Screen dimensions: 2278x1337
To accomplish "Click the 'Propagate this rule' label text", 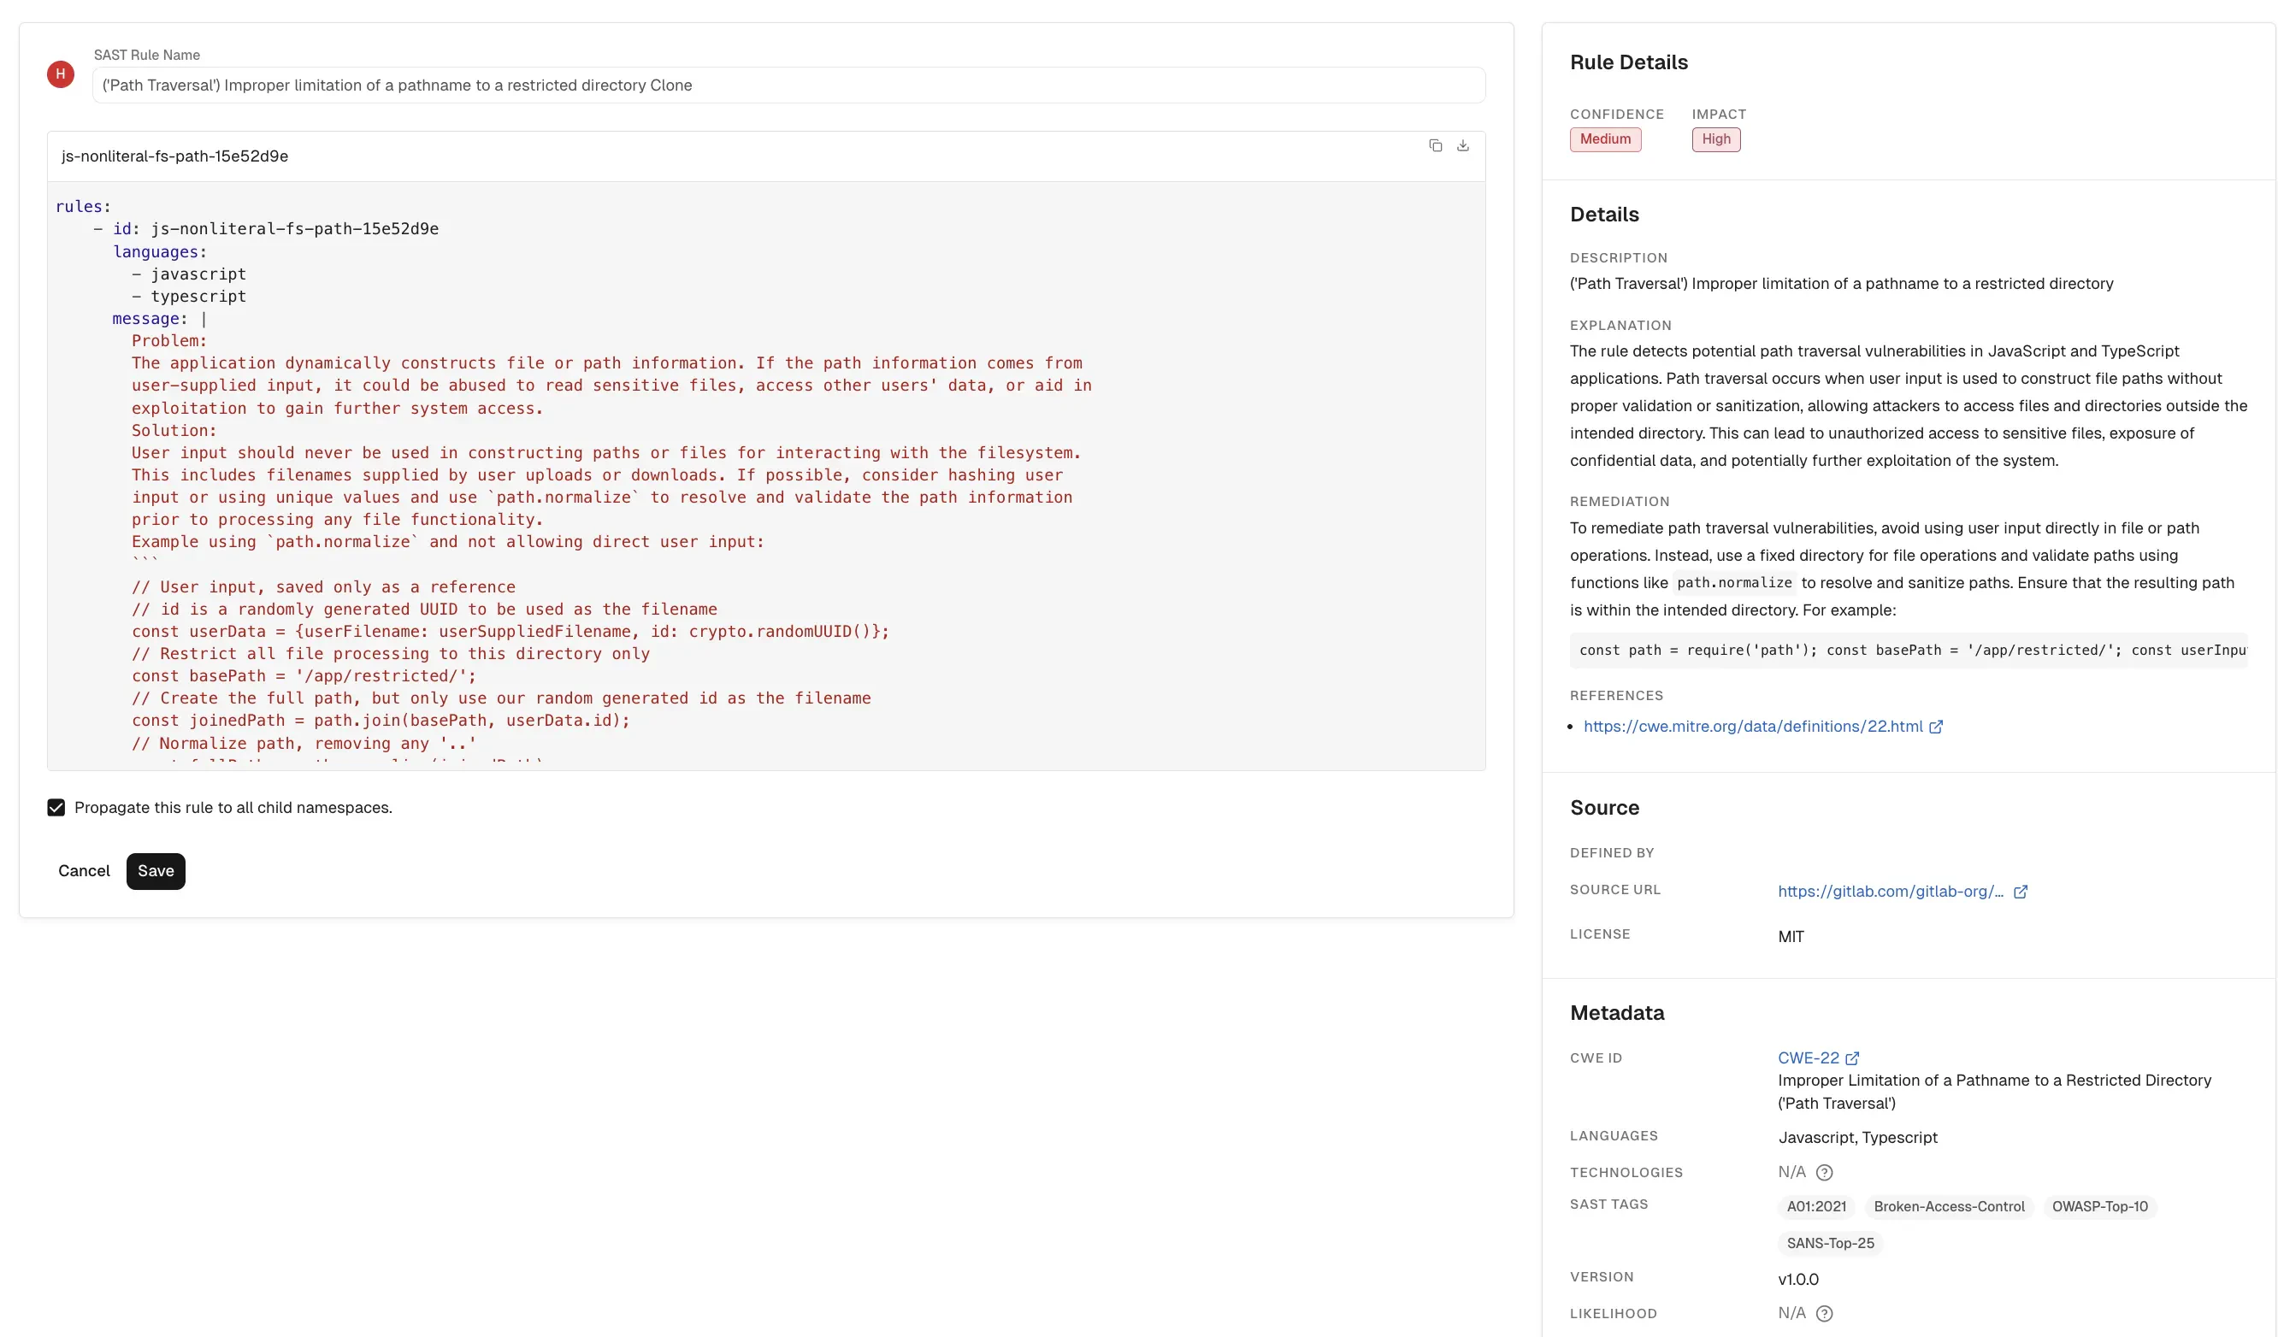I will pyautogui.click(x=233, y=807).
